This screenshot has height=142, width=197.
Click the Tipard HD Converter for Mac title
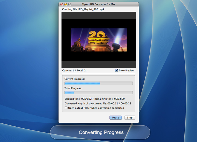pyautogui.click(x=99, y=4)
